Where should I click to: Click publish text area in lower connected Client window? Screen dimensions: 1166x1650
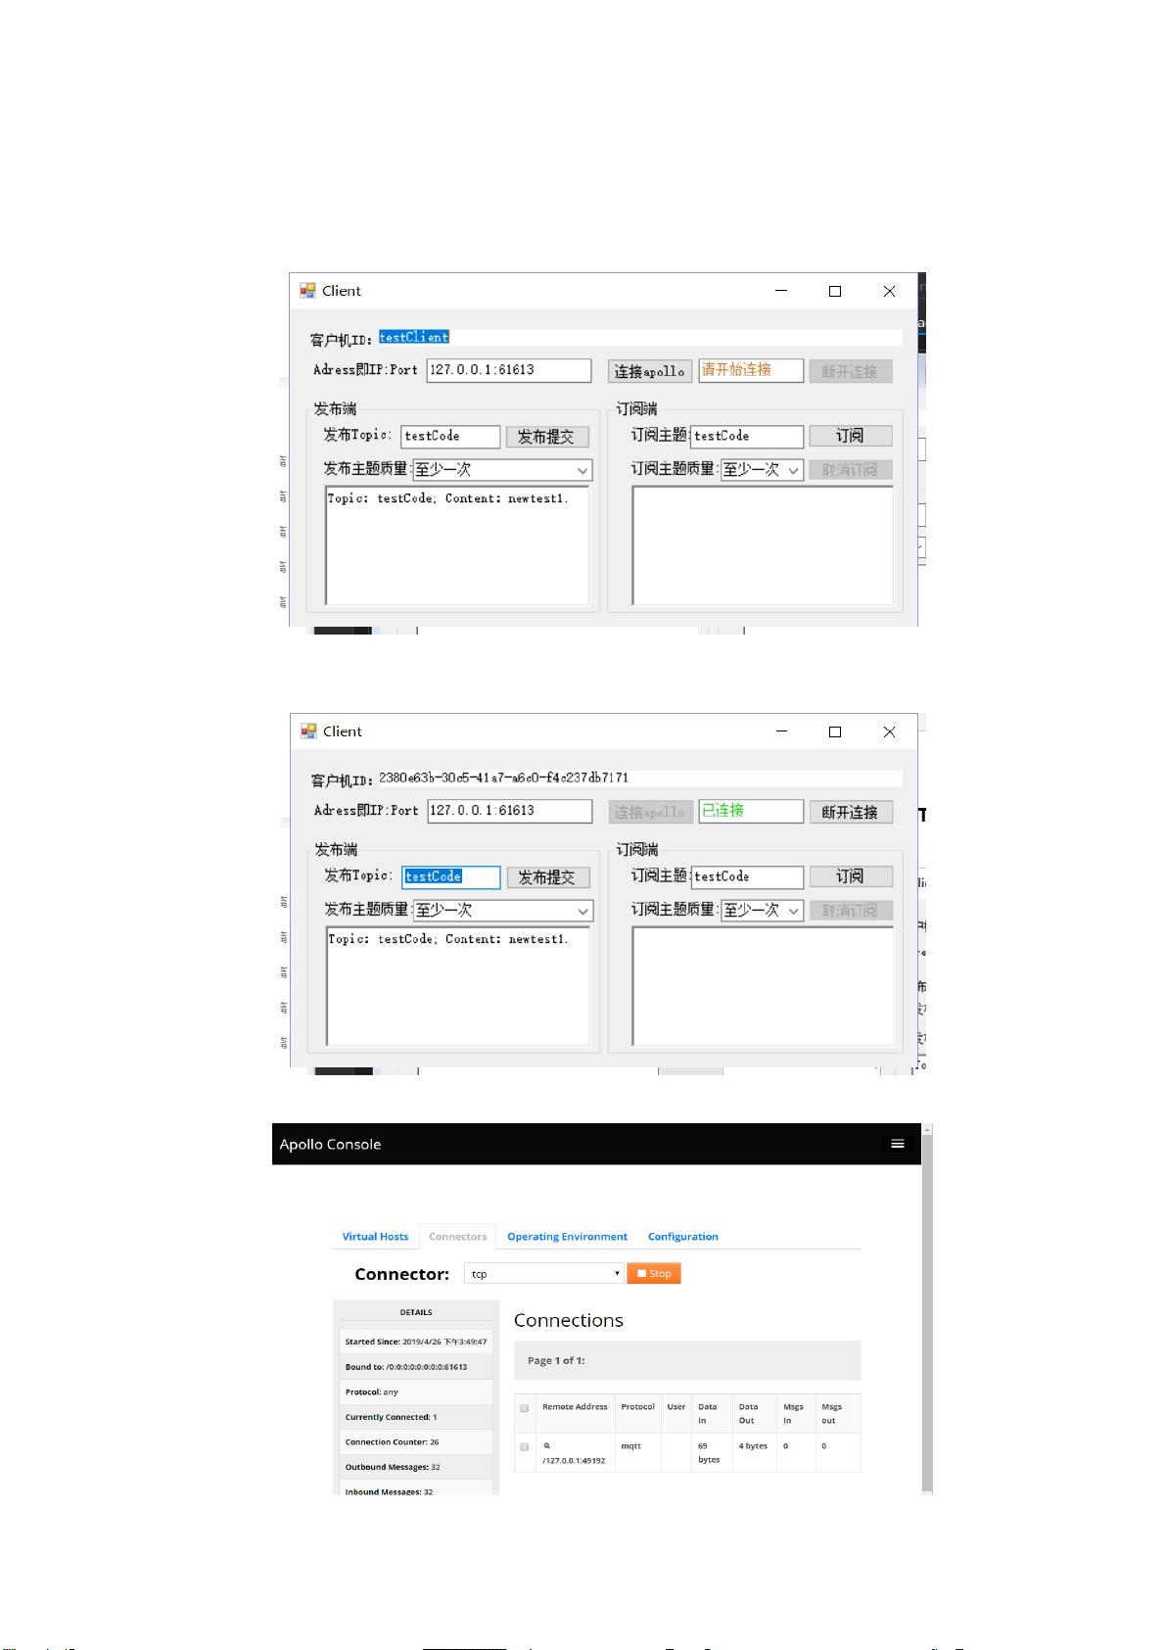458,986
